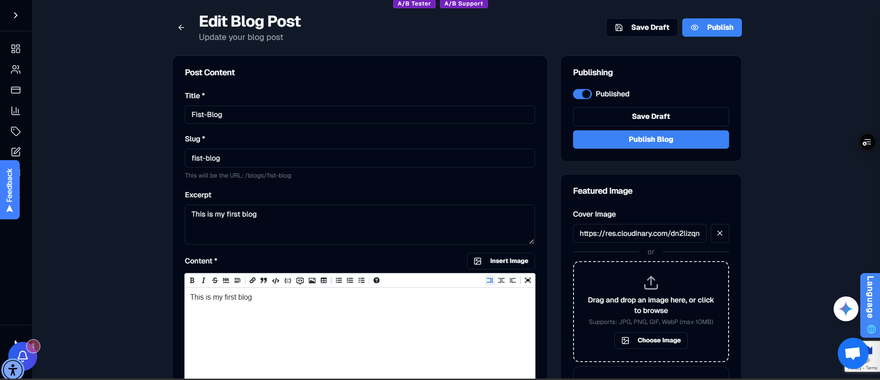Click the Title input field
880x380 pixels.
360,115
